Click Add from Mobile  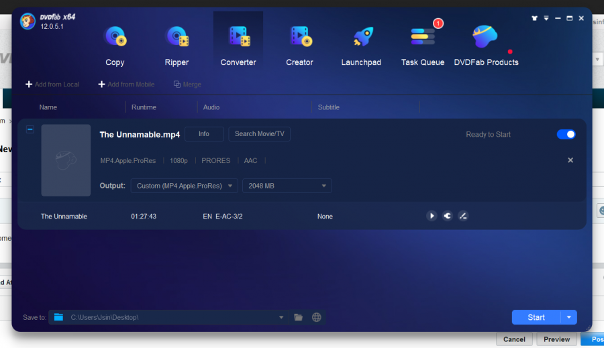(x=126, y=84)
